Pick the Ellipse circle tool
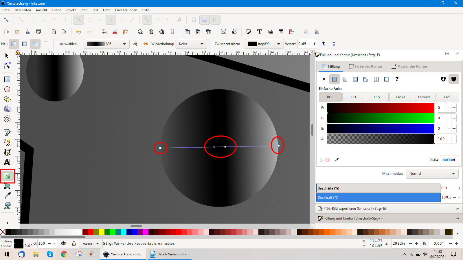The image size is (463, 260). coord(7,90)
